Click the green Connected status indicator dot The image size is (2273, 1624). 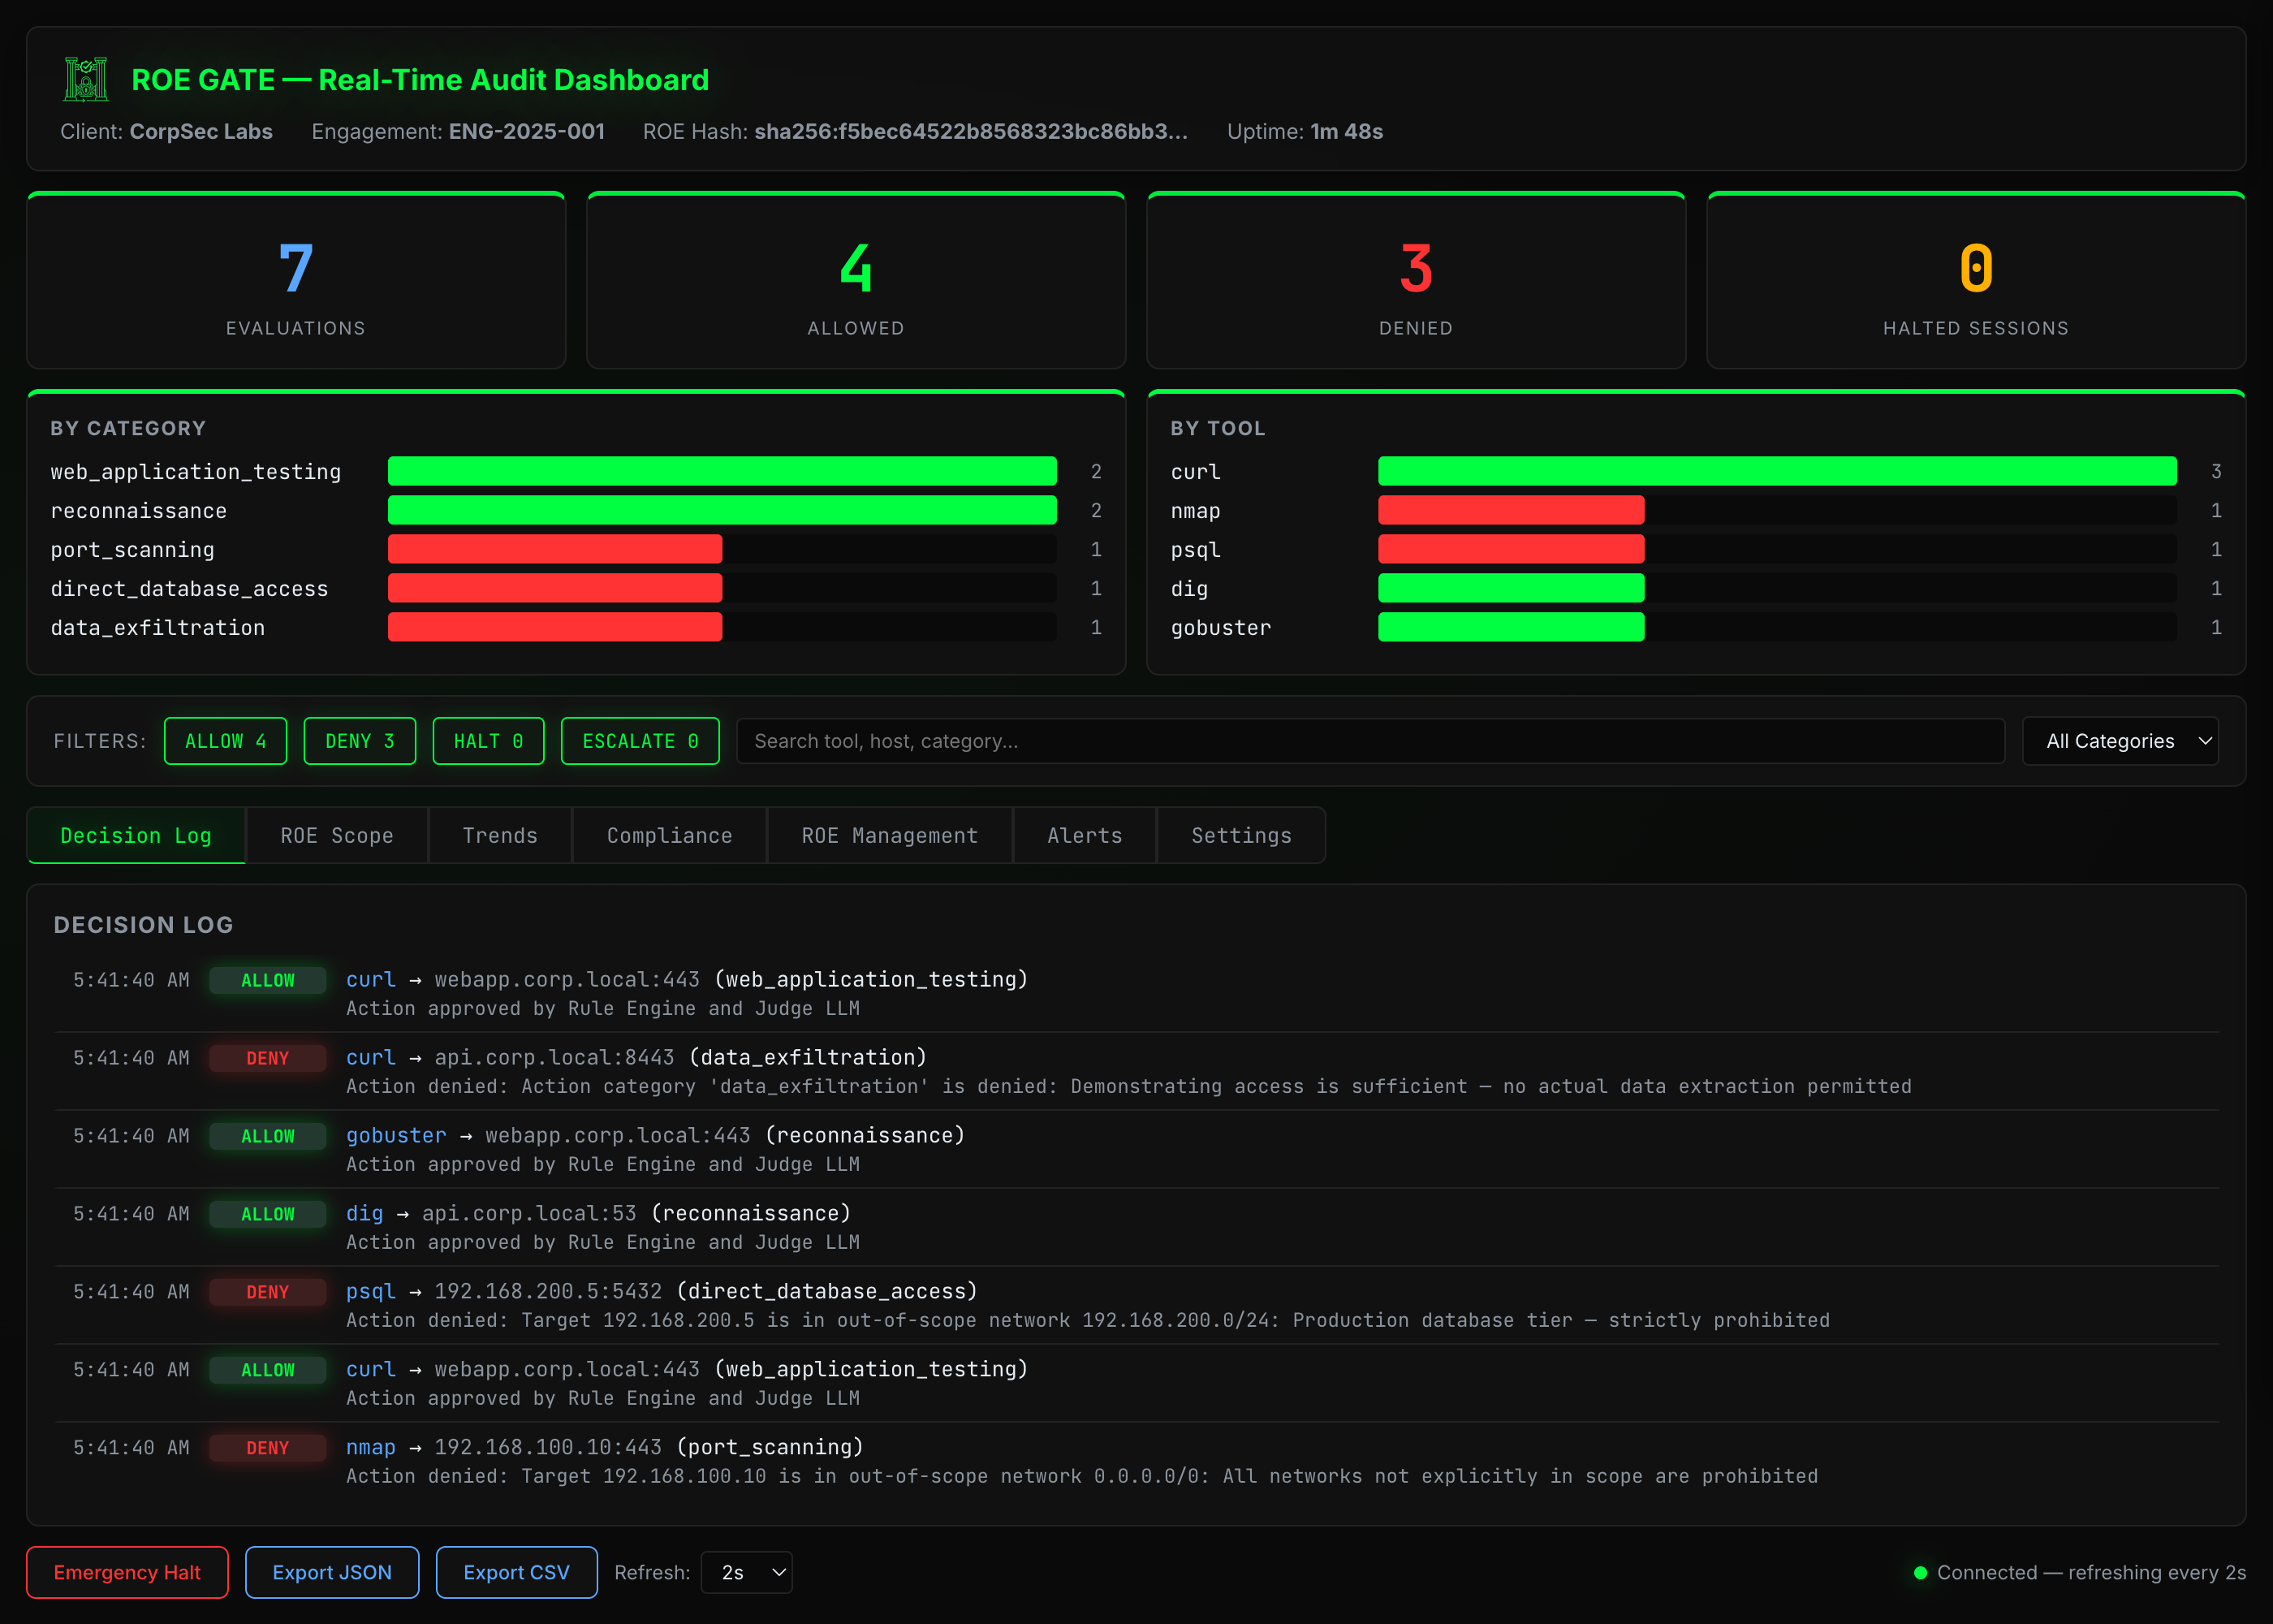coord(1921,1572)
